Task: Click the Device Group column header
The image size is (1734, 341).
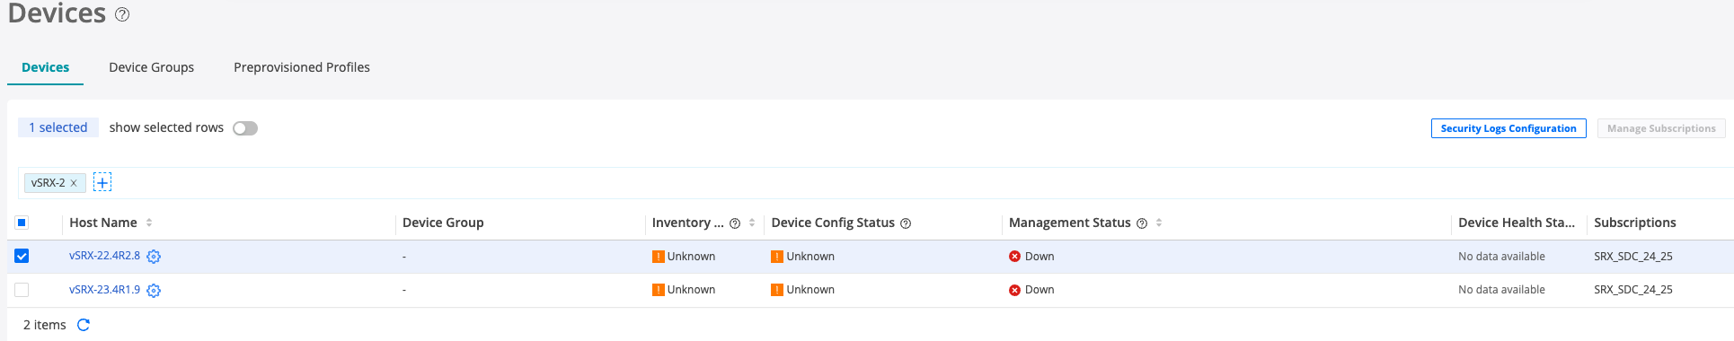Action: 443,223
